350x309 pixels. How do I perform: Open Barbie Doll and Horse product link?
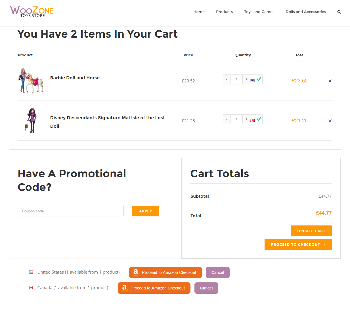(x=75, y=78)
